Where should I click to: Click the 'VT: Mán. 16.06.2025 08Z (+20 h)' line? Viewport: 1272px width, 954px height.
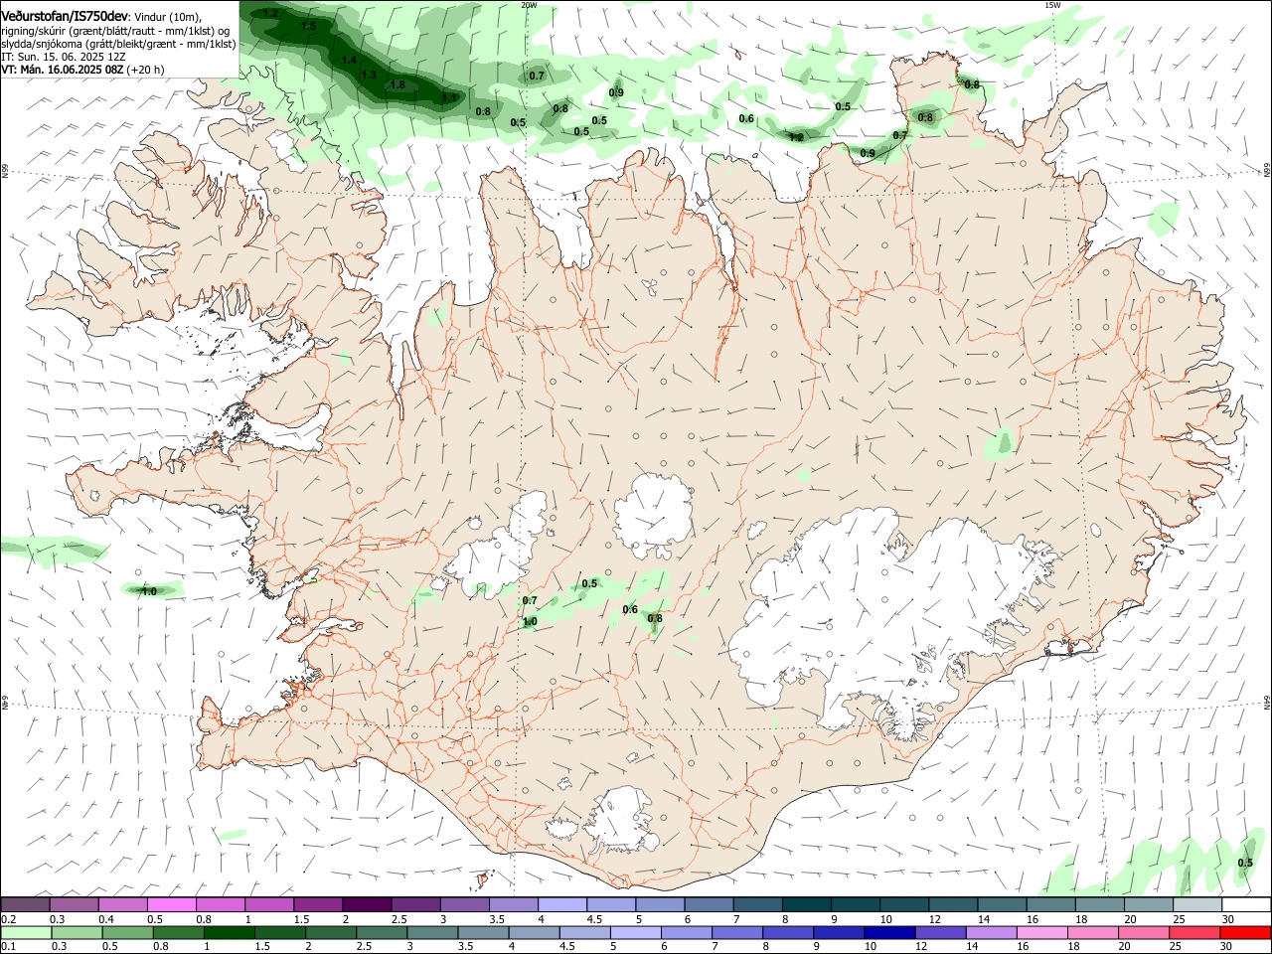(x=82, y=70)
